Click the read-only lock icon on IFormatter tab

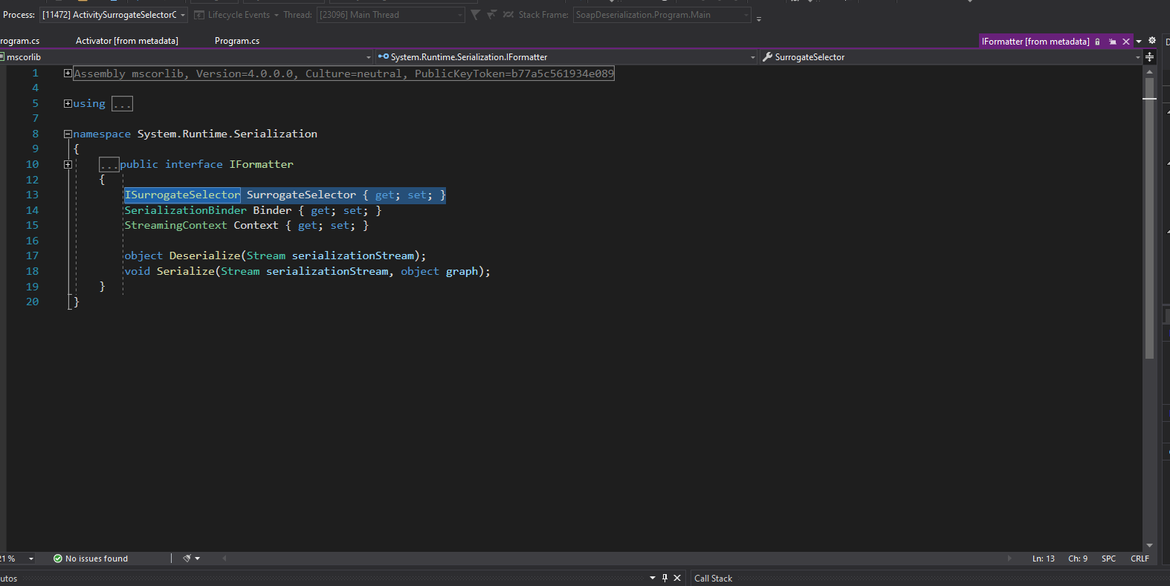(1097, 42)
